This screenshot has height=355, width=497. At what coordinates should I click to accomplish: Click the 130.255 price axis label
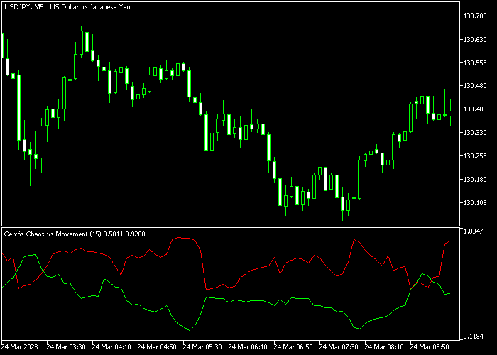click(475, 156)
